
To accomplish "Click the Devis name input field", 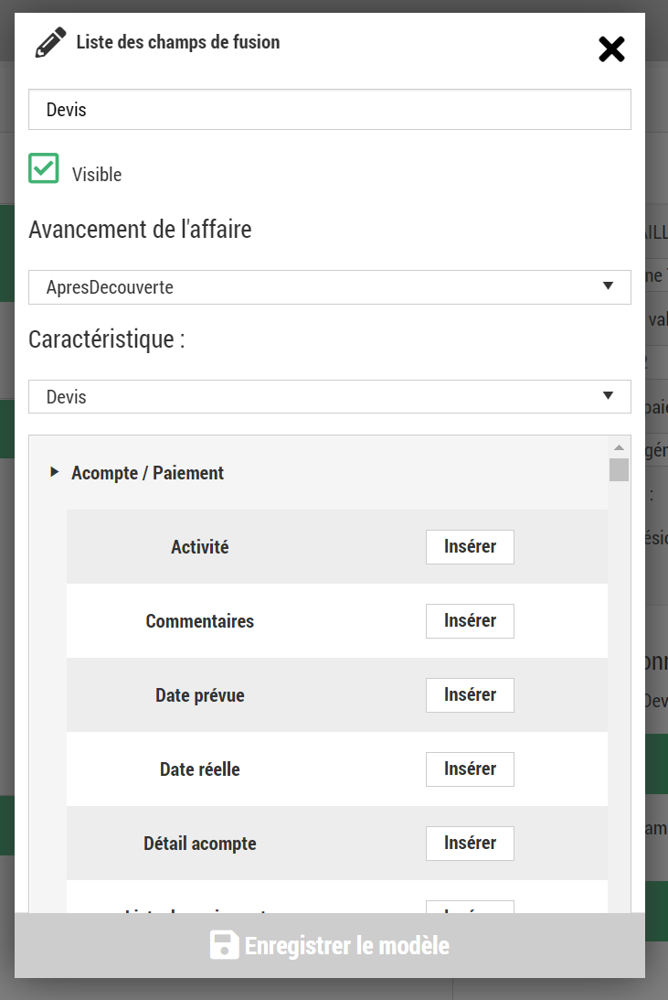I will point(329,110).
